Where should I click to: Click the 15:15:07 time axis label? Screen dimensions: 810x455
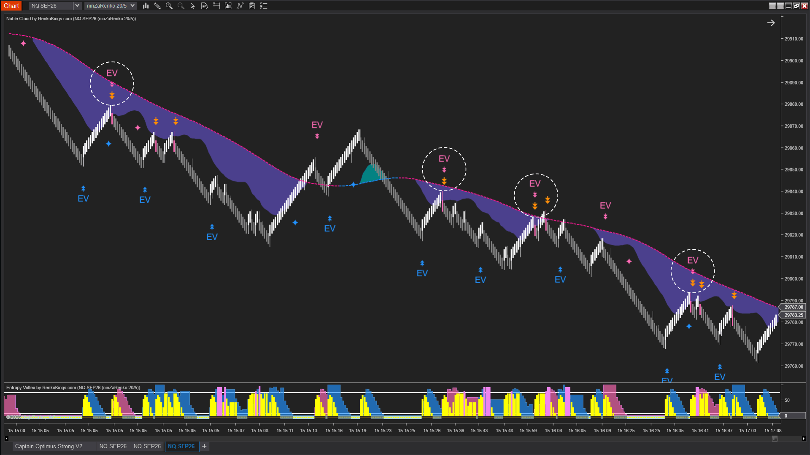(236, 431)
